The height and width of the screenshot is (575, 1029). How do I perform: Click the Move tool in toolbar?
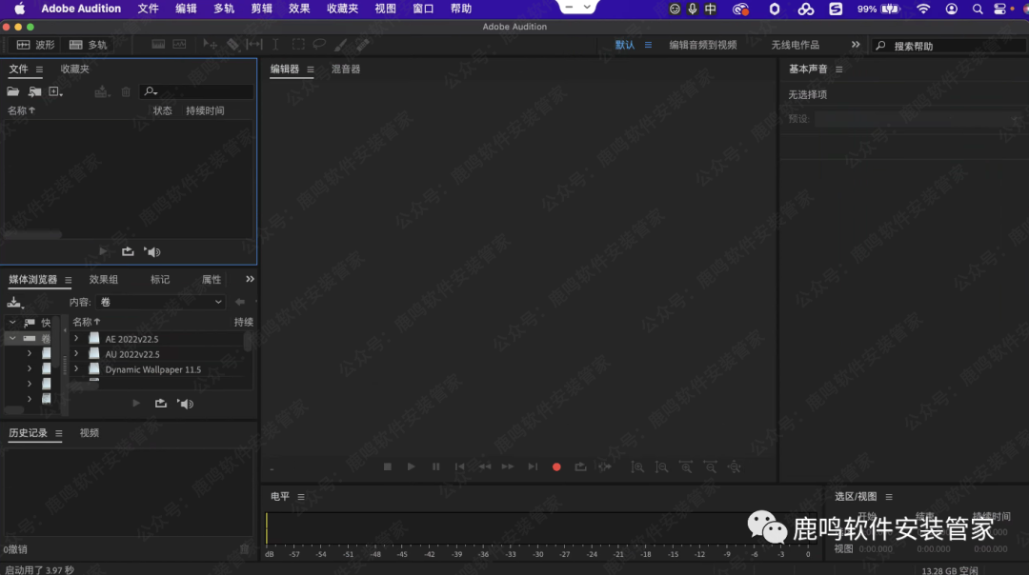211,45
